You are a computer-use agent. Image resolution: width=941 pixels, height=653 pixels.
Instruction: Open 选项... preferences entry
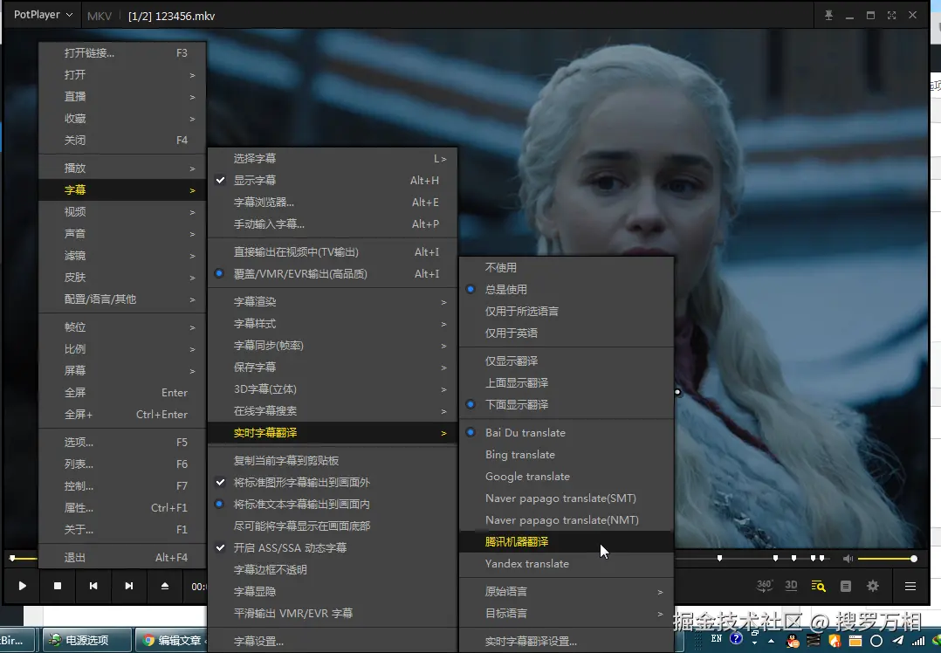(x=122, y=443)
